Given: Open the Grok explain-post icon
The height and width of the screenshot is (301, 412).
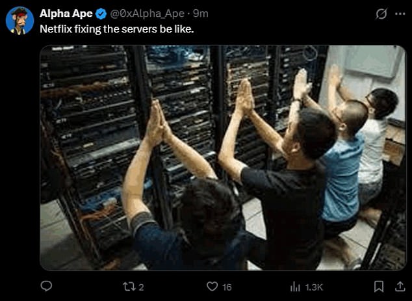Looking at the screenshot, I should (x=381, y=14).
